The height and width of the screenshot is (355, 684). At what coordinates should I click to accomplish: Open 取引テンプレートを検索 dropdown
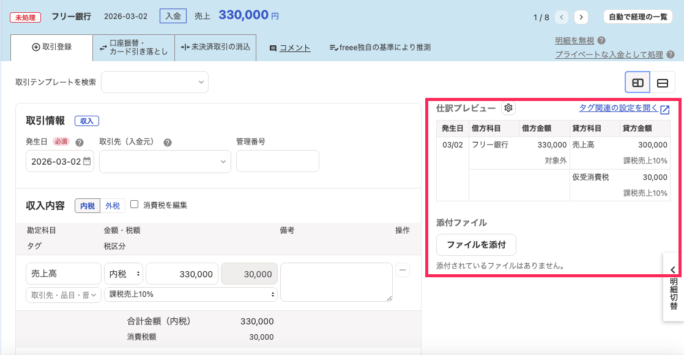tap(155, 82)
